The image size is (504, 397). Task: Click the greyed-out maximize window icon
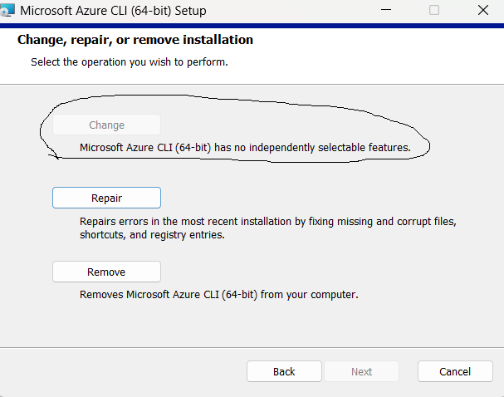pyautogui.click(x=434, y=10)
